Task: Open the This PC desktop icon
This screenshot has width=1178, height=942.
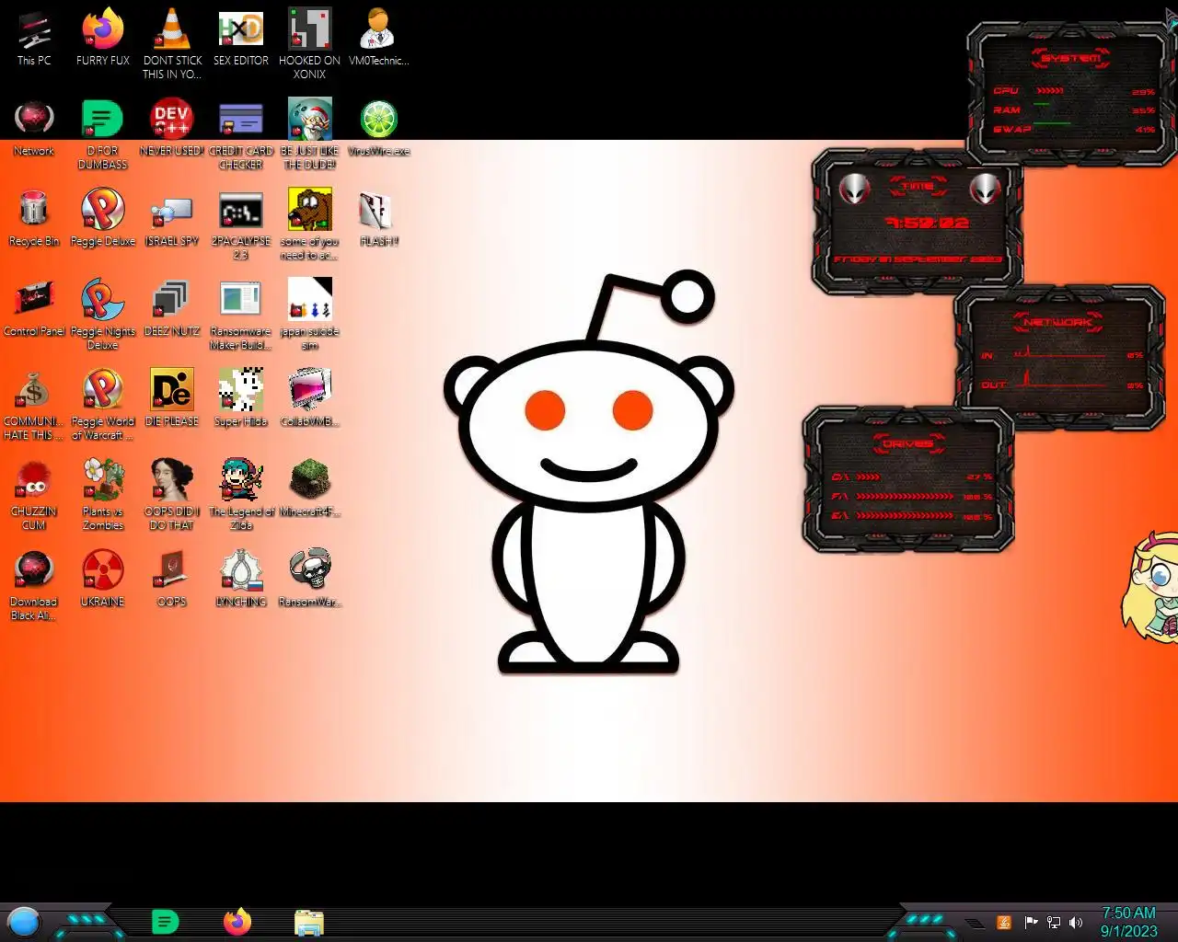Action: (x=34, y=38)
